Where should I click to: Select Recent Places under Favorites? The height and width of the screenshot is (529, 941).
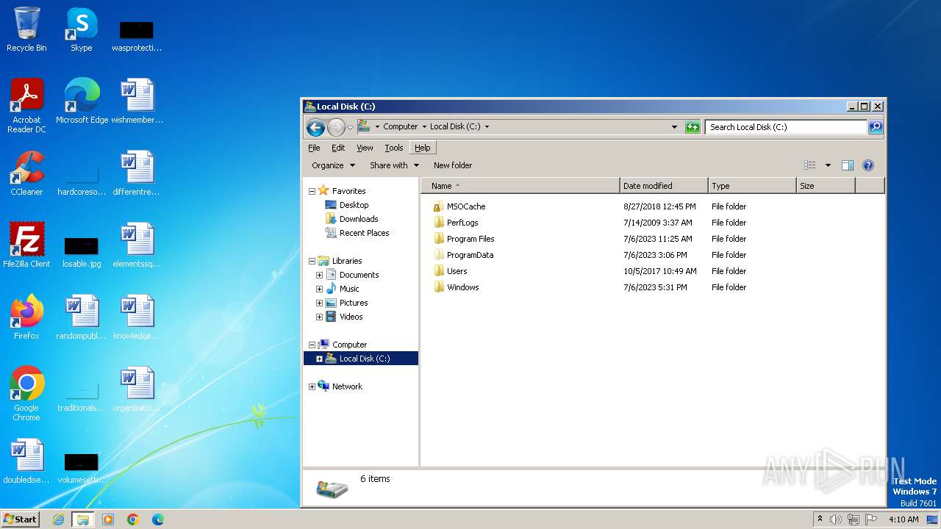pyautogui.click(x=357, y=233)
